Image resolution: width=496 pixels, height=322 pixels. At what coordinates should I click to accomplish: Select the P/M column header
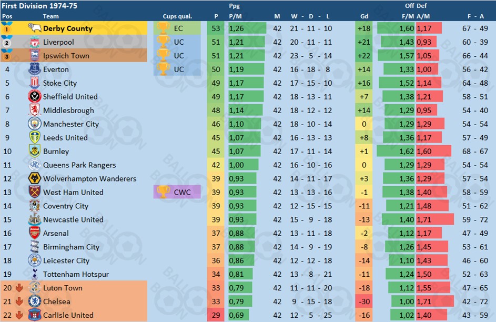point(235,16)
